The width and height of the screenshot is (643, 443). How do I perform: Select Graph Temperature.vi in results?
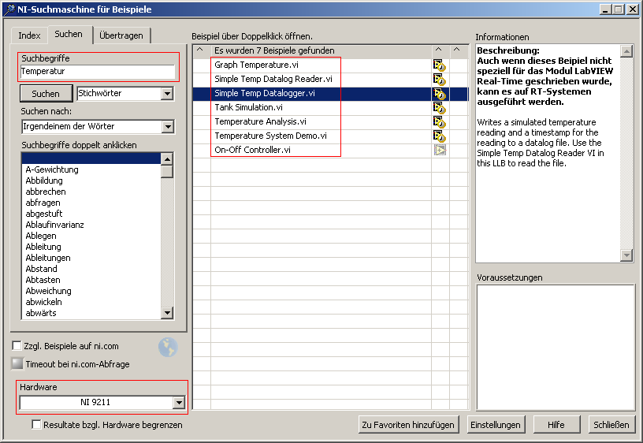pos(256,65)
